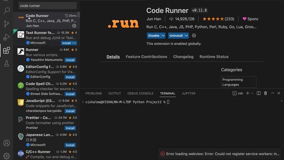Viewport: 284px width, 160px height.
Task: Open the Debug Console tab
Action: pyautogui.click(x=140, y=93)
